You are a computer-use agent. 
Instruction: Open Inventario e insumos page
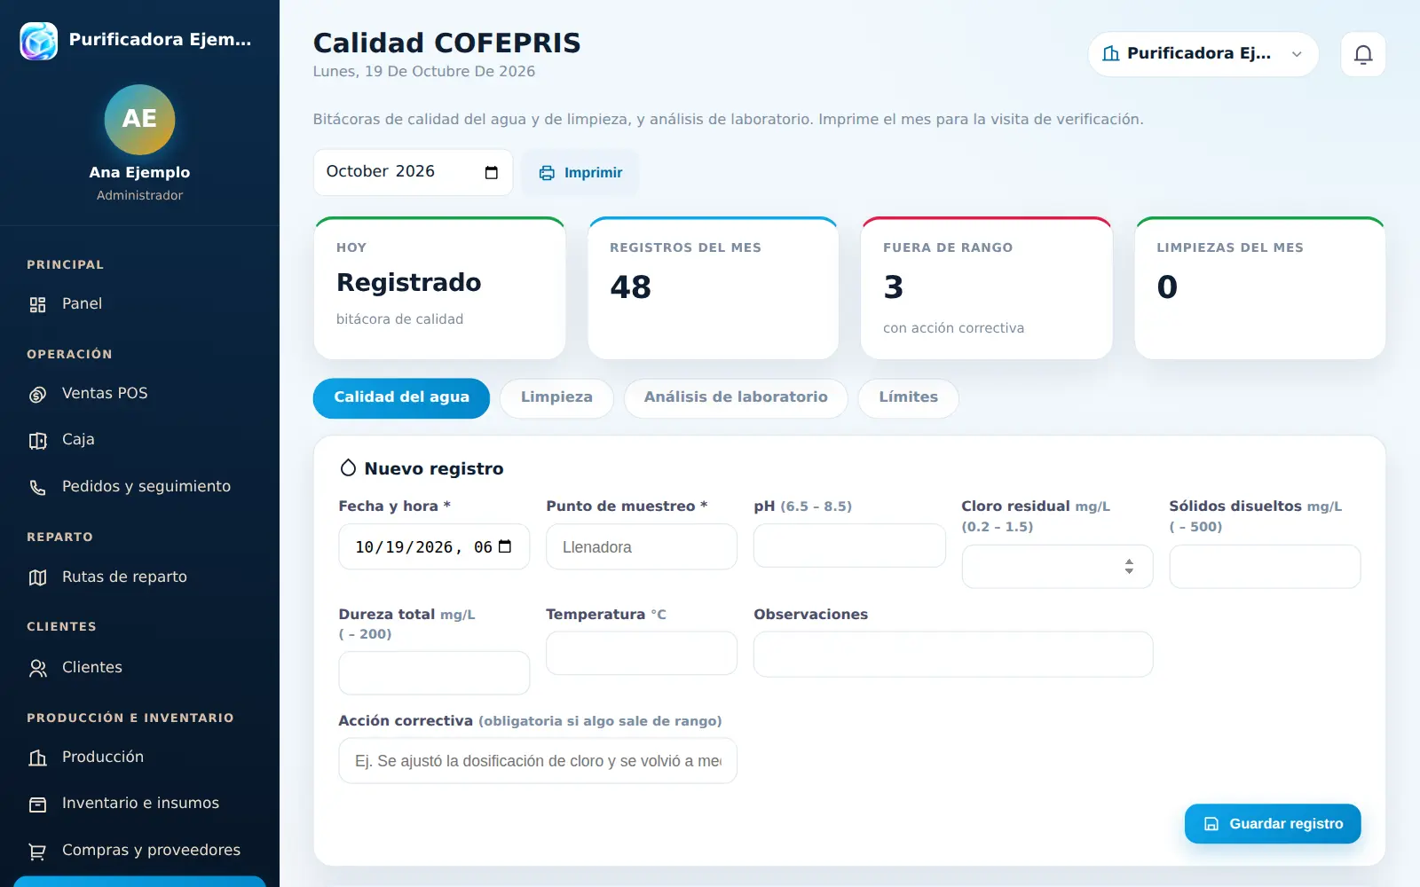(139, 804)
